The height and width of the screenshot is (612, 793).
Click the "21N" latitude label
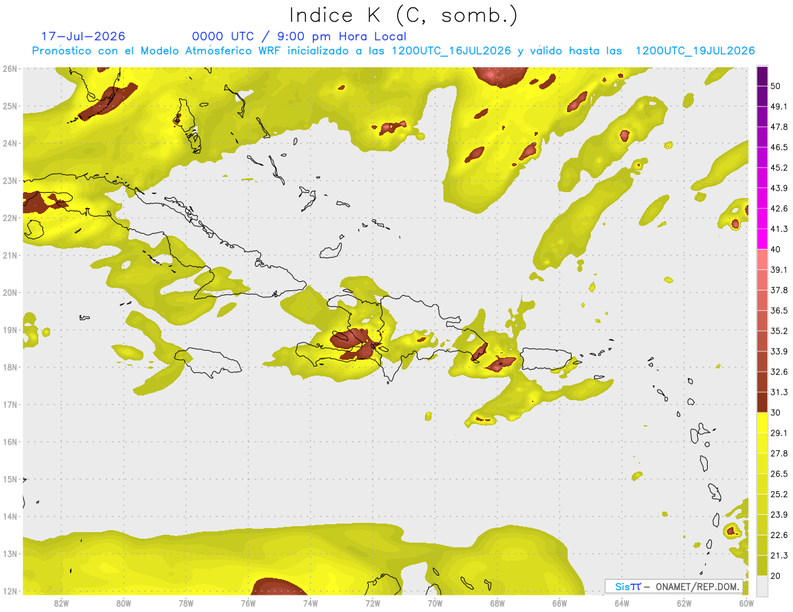pos(10,255)
